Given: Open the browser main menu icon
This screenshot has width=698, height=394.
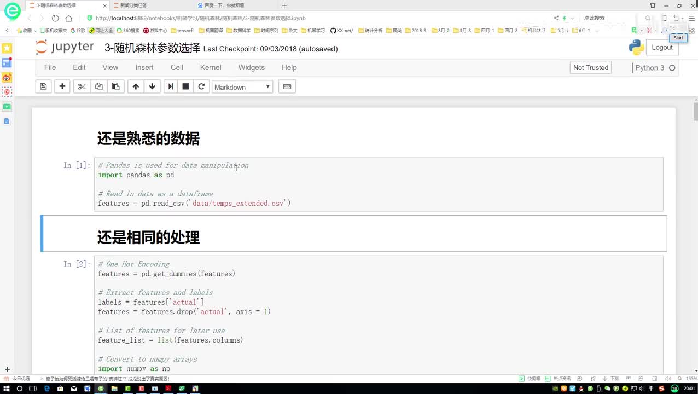Looking at the screenshot, I should (691, 18).
